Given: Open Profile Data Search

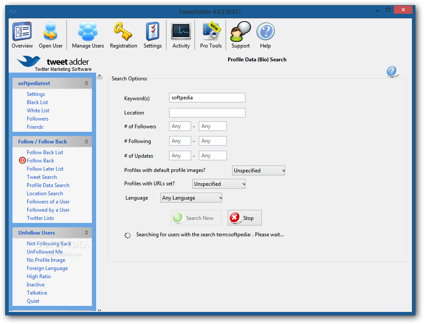Looking at the screenshot, I should 48,185.
